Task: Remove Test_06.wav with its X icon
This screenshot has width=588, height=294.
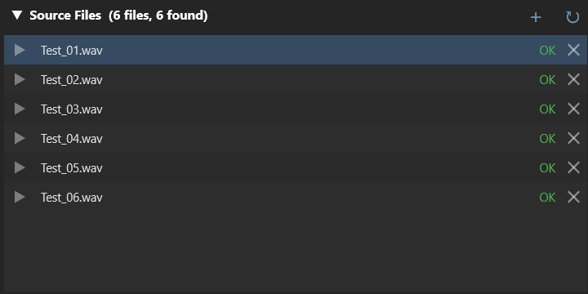Action: tap(573, 198)
